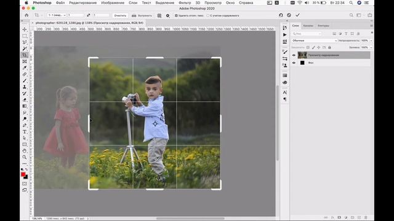Toggle lock all padlock
Image resolution: width=394 pixels, height=221 pixels.
click(x=329, y=47)
